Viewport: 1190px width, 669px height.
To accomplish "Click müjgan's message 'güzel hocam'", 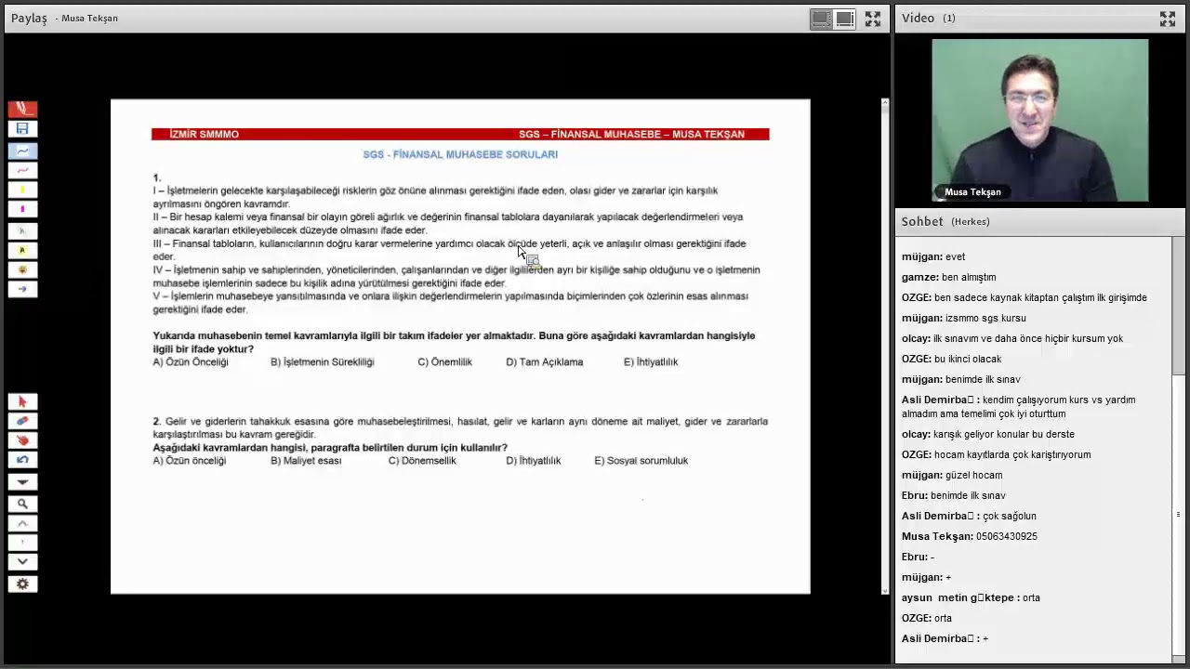I will click(973, 476).
